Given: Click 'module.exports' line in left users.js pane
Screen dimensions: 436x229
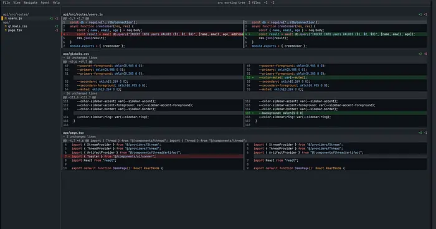Looking at the screenshot, I should click(97, 46).
